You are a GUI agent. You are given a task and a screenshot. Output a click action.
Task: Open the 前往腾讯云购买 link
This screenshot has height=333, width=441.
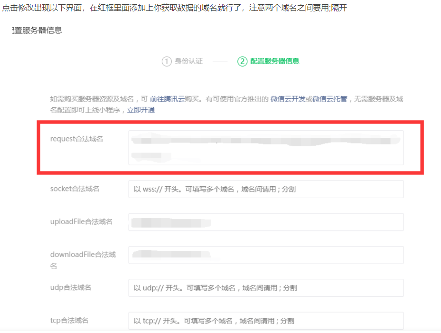pos(174,99)
